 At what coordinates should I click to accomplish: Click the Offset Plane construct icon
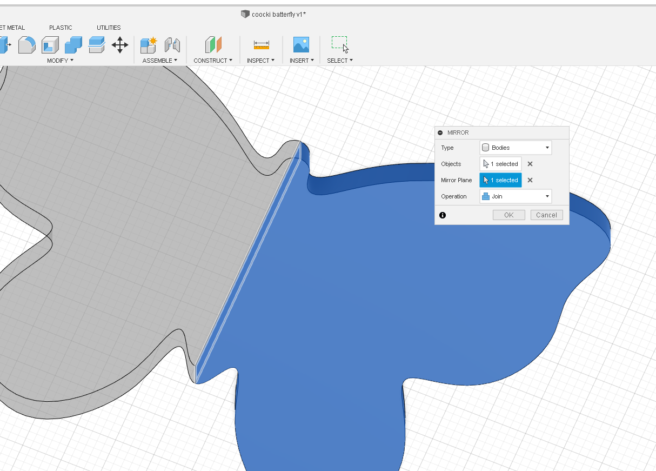point(213,45)
